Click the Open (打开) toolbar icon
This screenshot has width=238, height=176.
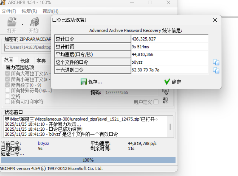point(12,22)
